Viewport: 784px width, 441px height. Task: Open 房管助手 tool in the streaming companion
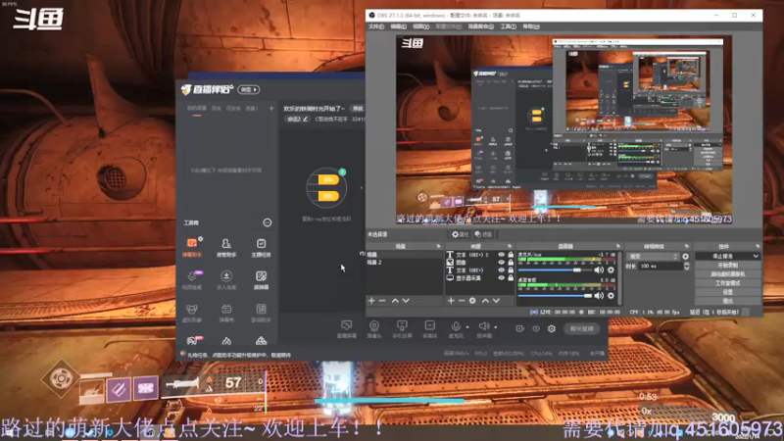[226, 247]
